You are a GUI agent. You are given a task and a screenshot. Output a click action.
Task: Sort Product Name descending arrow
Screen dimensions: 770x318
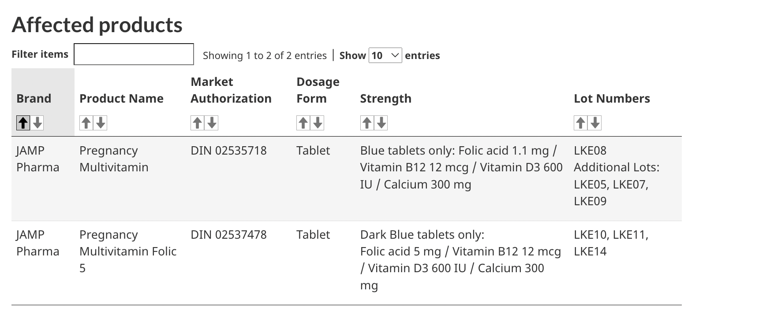pyautogui.click(x=101, y=122)
